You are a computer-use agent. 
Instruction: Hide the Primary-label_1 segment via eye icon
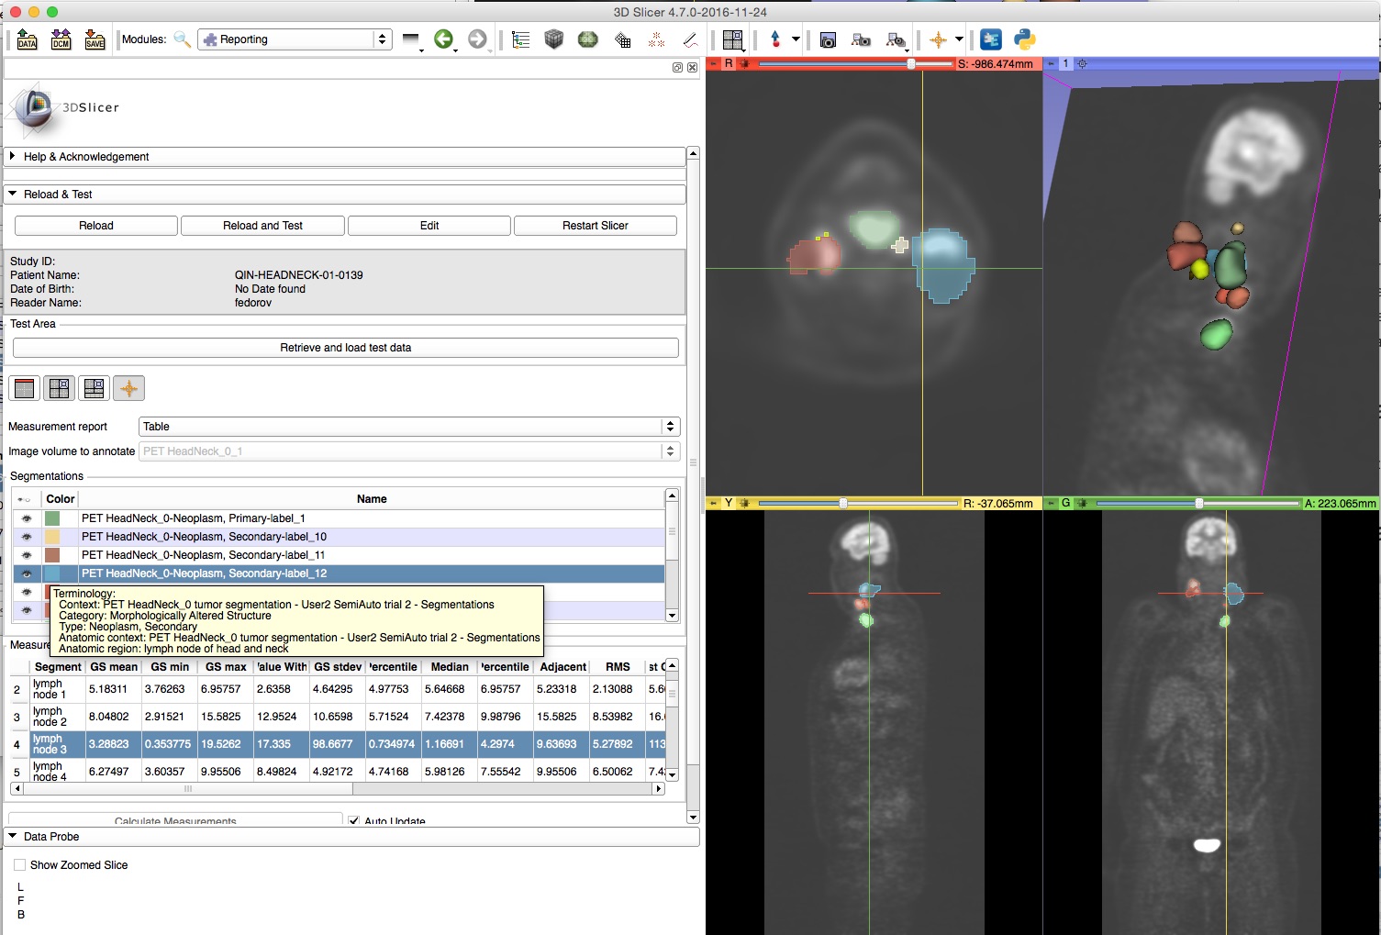pyautogui.click(x=27, y=518)
